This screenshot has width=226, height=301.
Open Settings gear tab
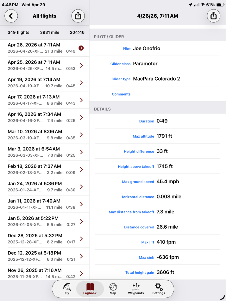pos(159,289)
